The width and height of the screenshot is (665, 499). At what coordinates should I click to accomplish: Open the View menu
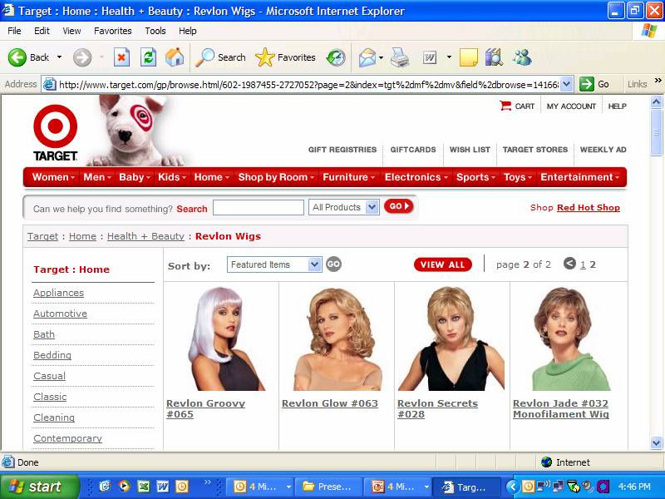coord(71,31)
